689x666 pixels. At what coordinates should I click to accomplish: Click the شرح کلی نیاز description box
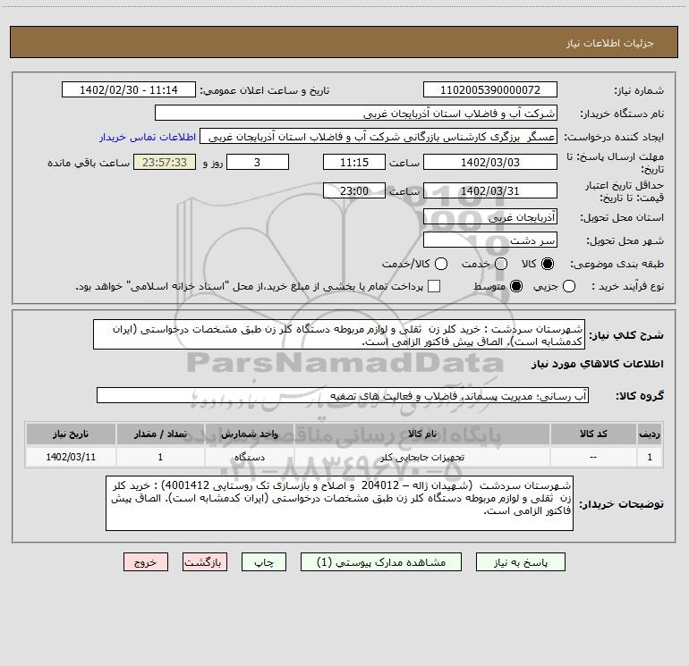[x=339, y=335]
